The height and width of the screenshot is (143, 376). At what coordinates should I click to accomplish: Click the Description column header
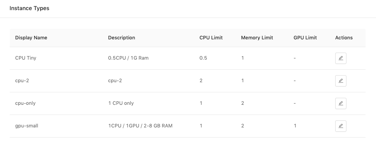click(x=122, y=38)
